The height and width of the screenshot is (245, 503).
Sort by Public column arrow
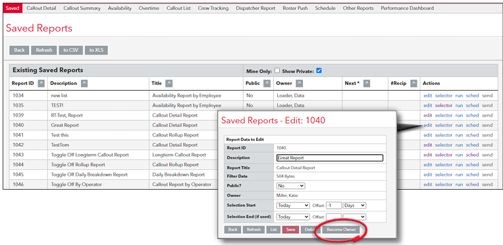pyautogui.click(x=267, y=84)
